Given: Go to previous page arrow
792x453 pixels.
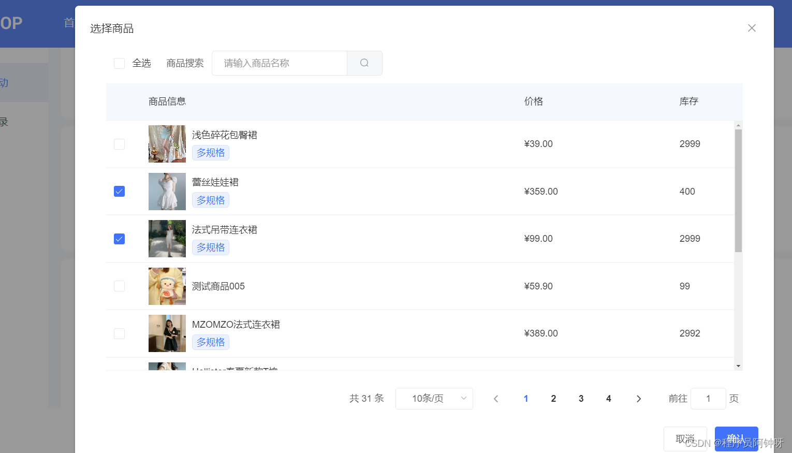Looking at the screenshot, I should [x=496, y=399].
